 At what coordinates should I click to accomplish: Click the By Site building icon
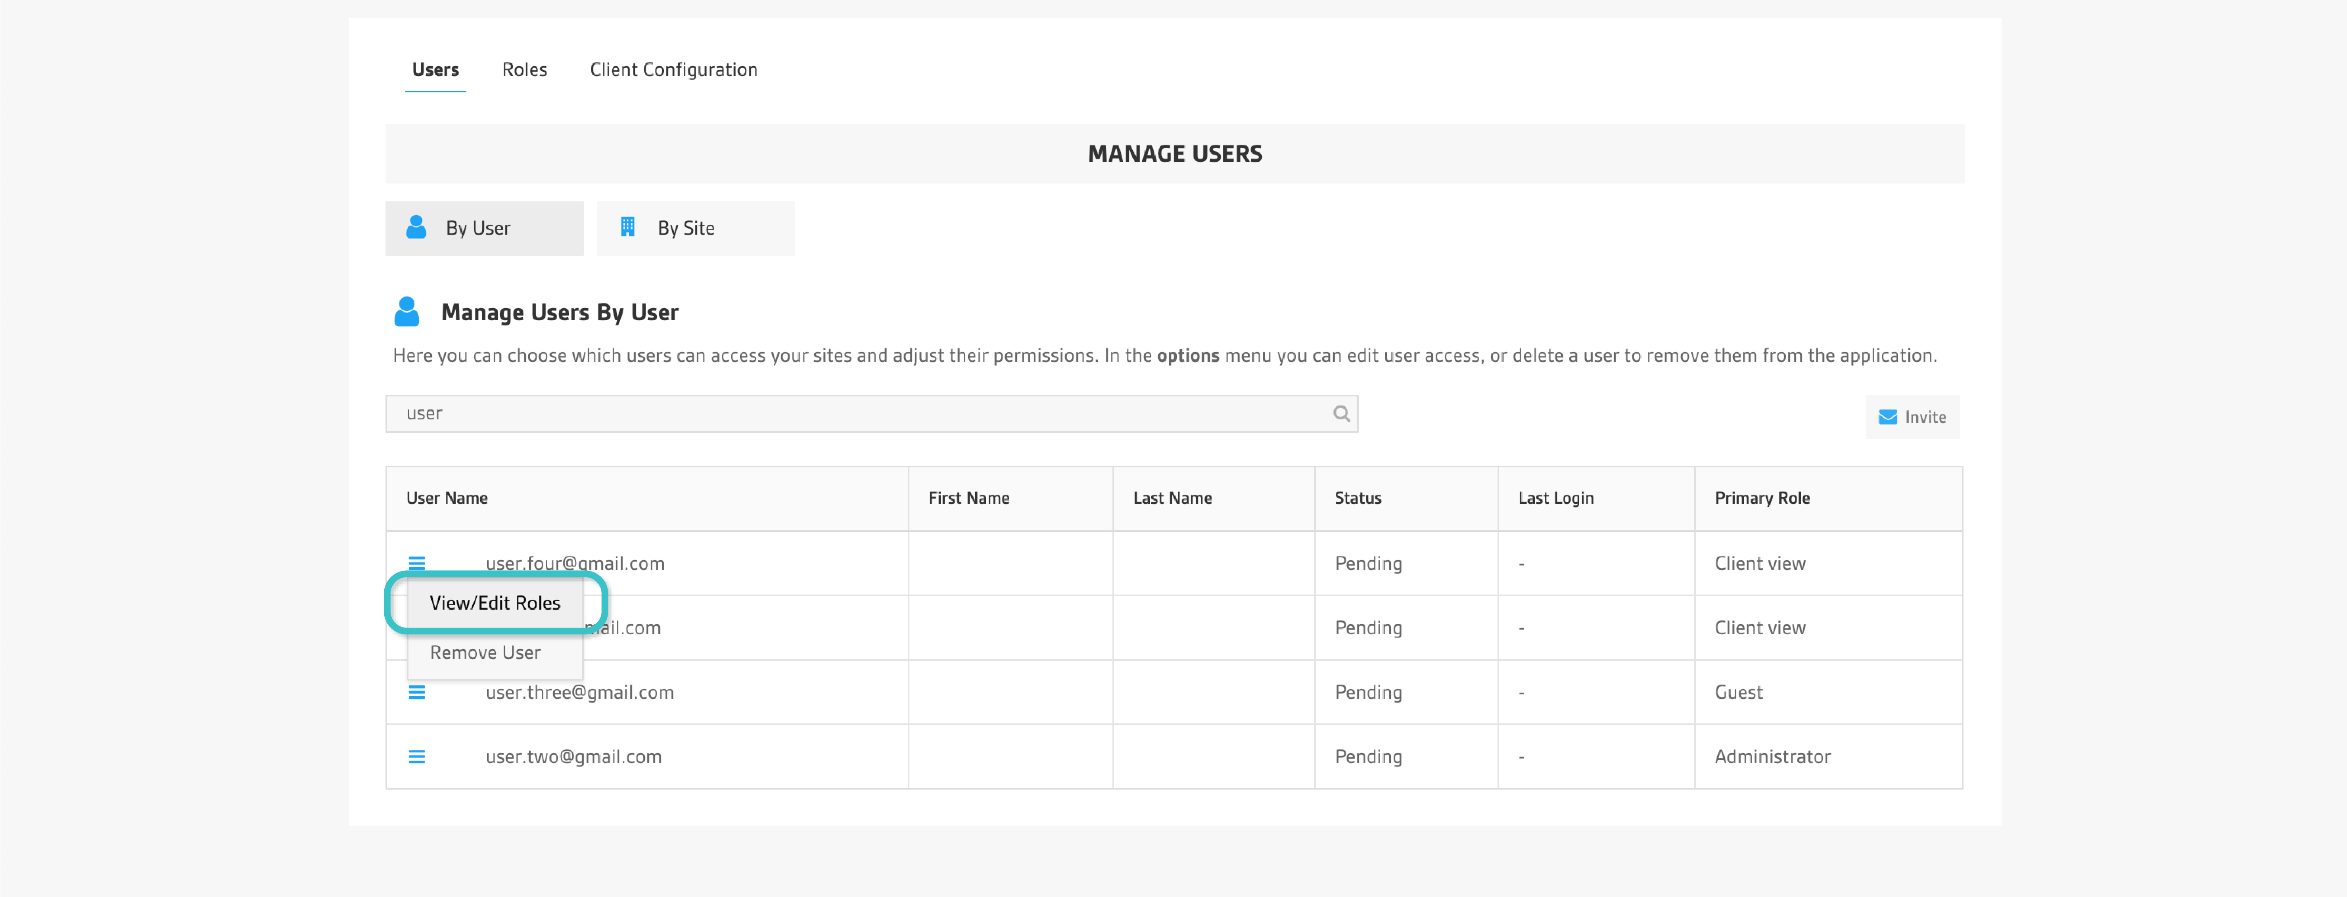point(628,227)
